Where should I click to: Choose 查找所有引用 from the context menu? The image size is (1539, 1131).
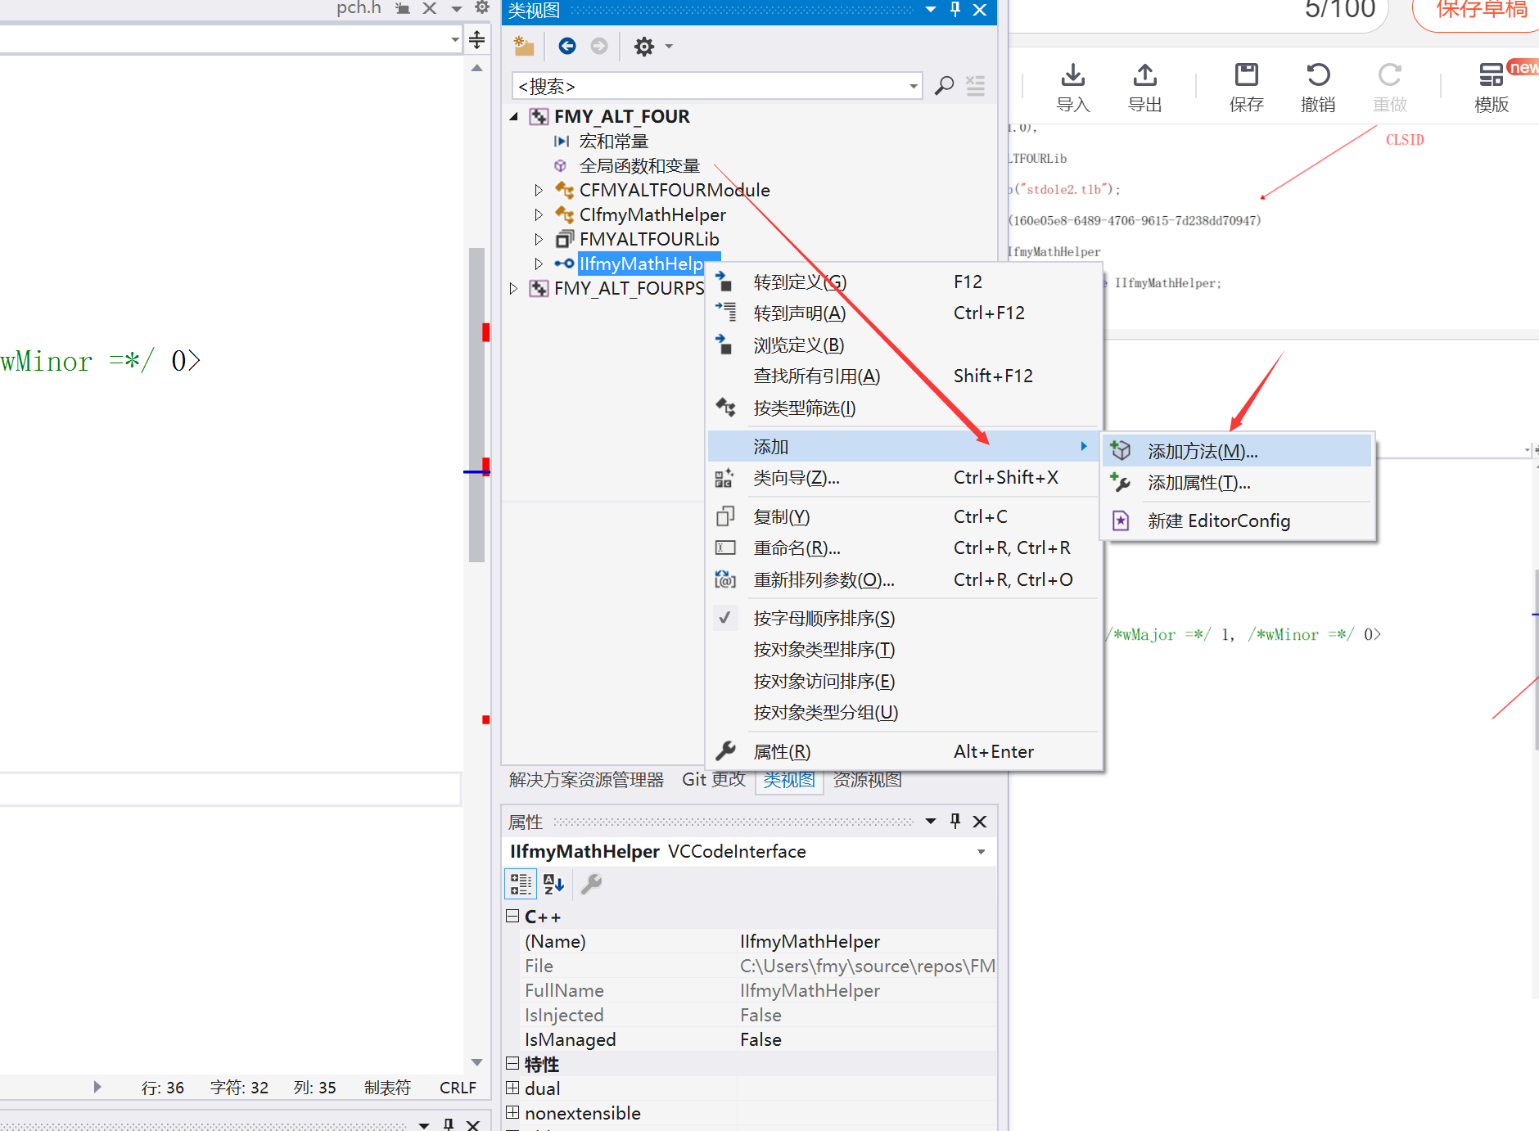click(902, 376)
